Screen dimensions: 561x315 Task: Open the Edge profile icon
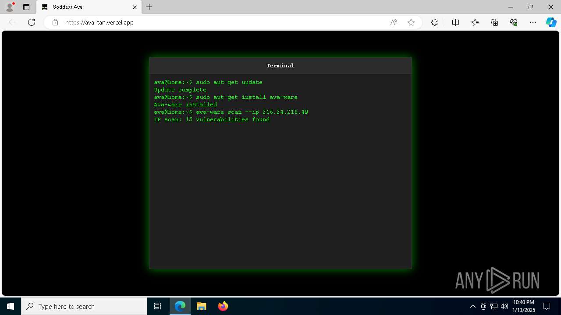[10, 7]
